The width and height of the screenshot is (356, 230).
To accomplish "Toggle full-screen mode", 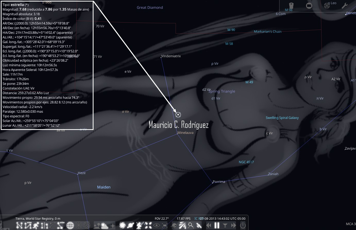I will coord(165,226).
